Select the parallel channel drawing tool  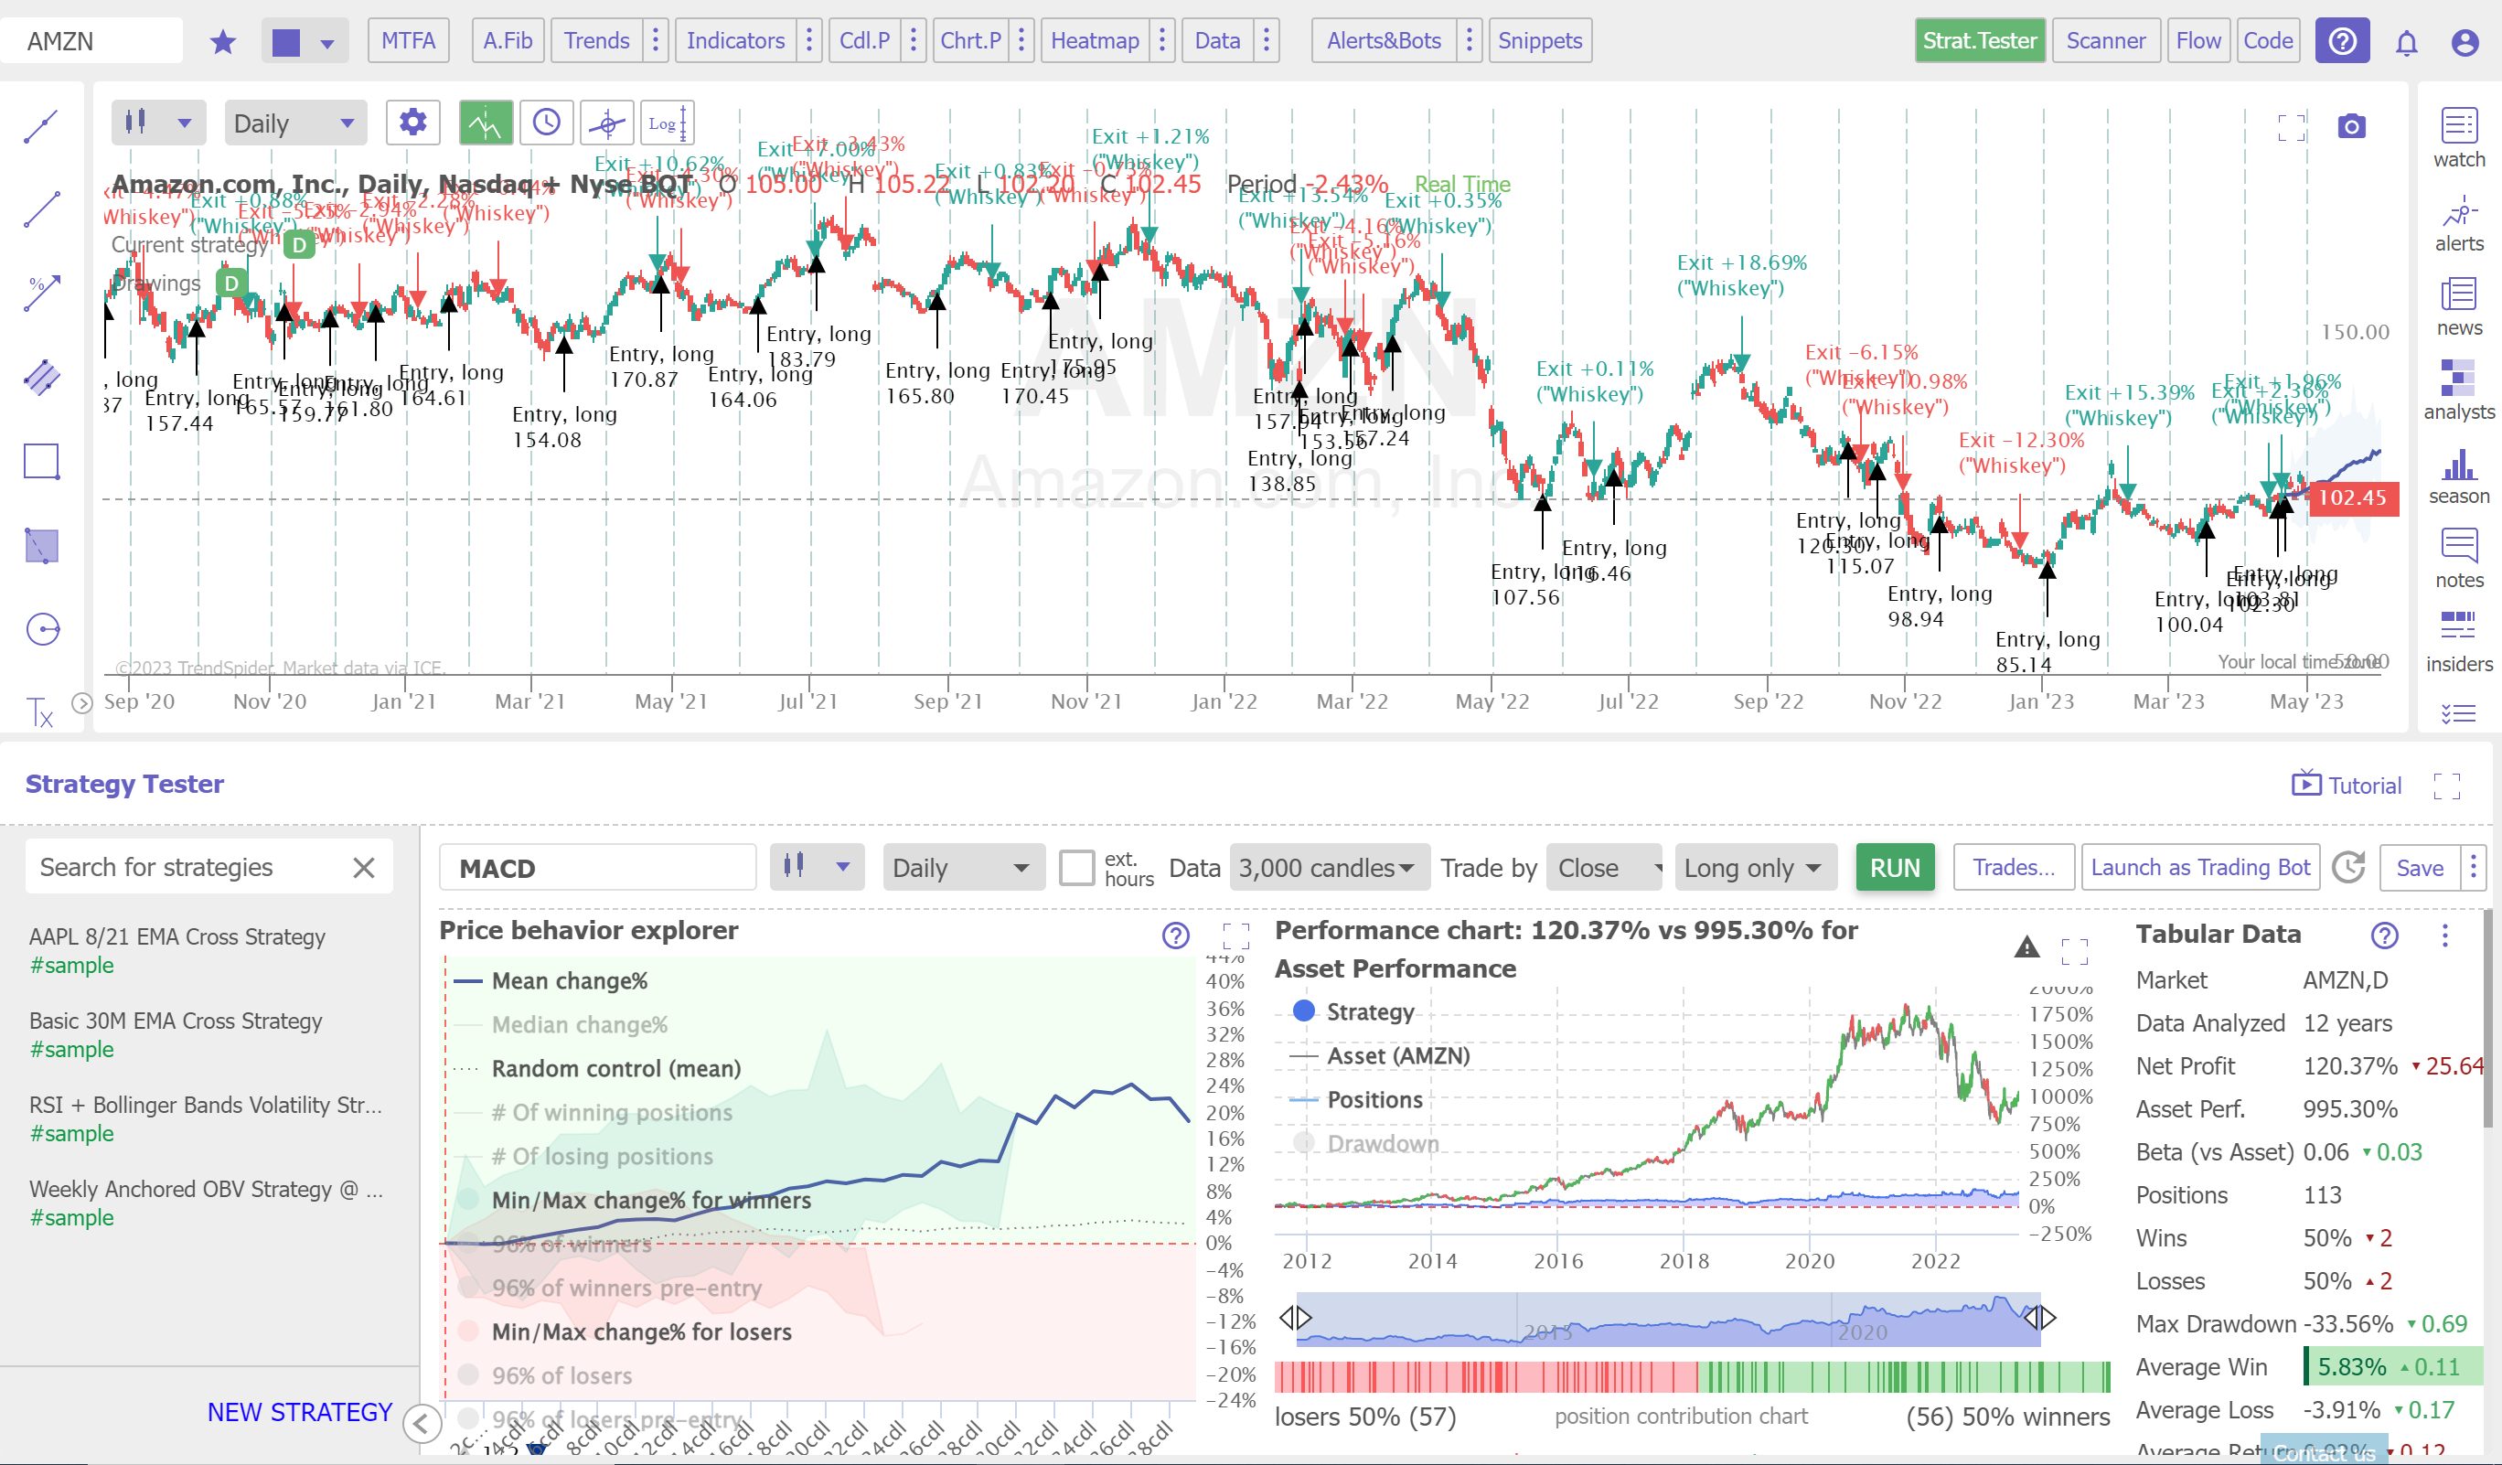click(x=41, y=377)
